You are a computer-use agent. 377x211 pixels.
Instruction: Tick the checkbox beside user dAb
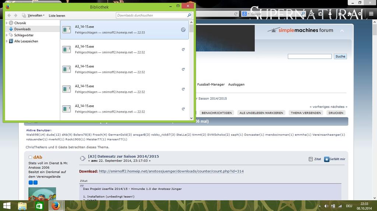coord(30,157)
